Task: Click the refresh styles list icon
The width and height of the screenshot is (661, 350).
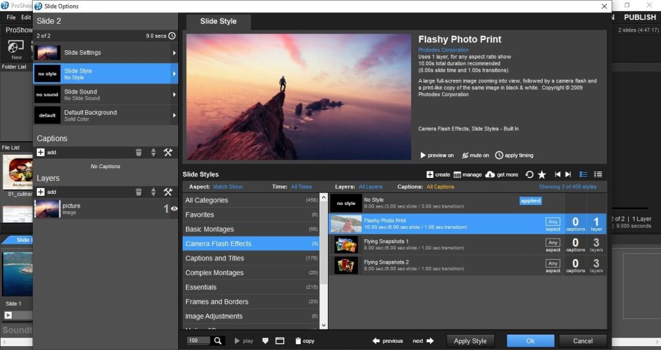Action: click(x=529, y=175)
